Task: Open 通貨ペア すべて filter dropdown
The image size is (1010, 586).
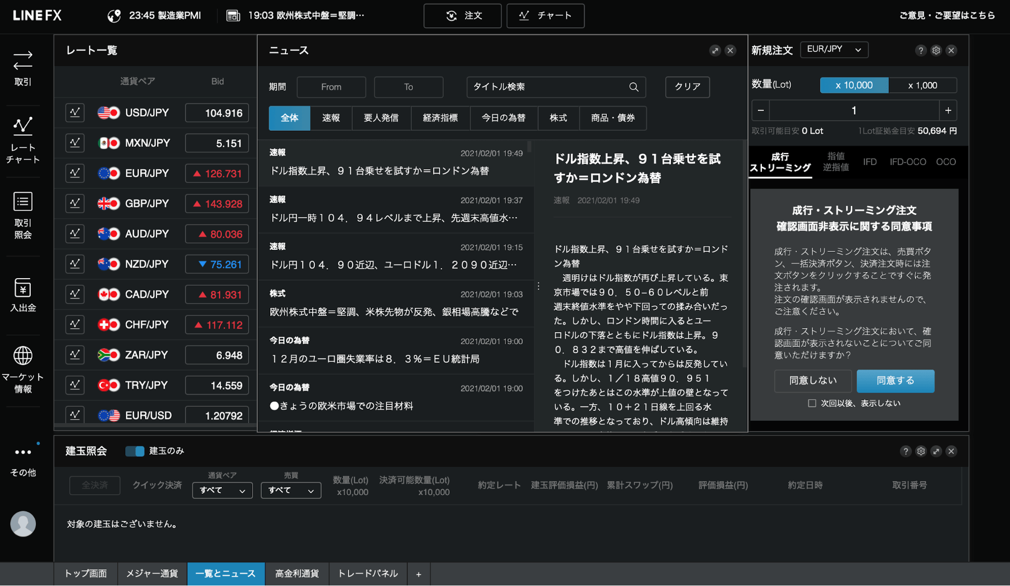Action: (x=222, y=490)
